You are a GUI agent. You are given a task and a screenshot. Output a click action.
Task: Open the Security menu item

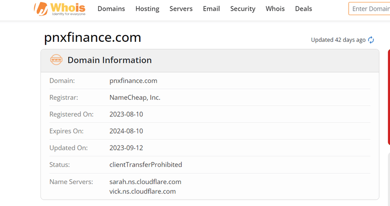(x=243, y=9)
